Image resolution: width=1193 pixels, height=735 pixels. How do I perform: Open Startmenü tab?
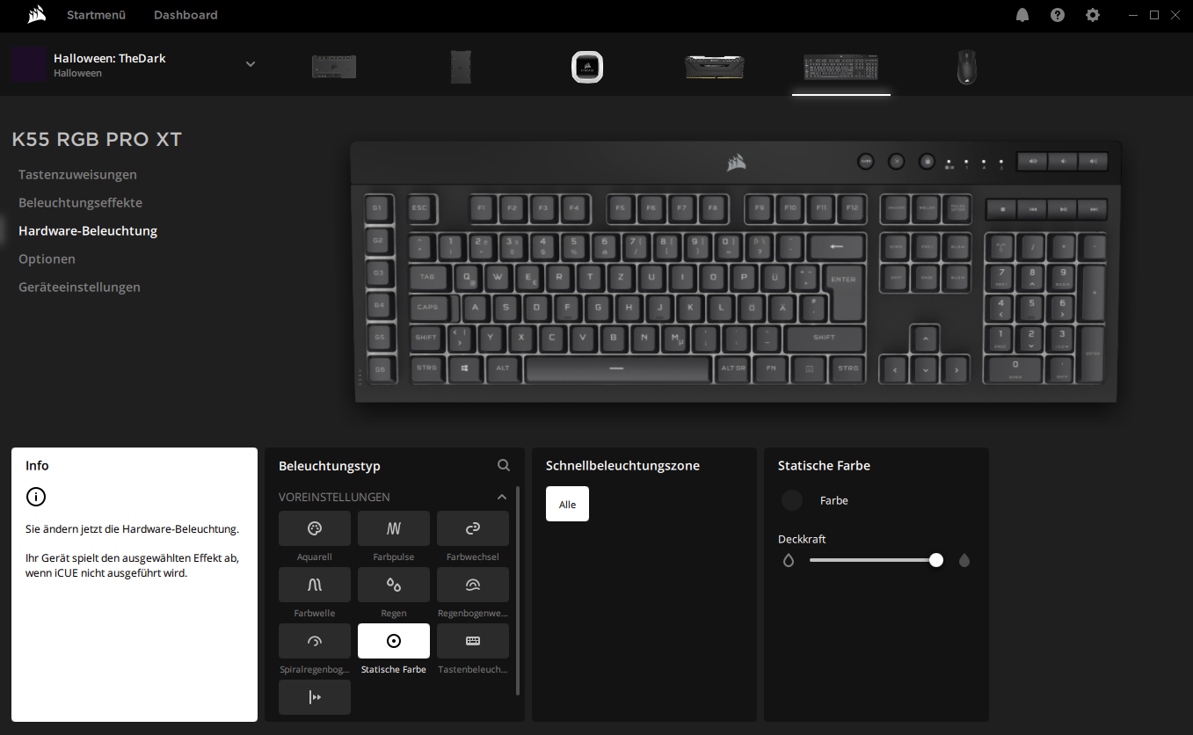pyautogui.click(x=96, y=15)
